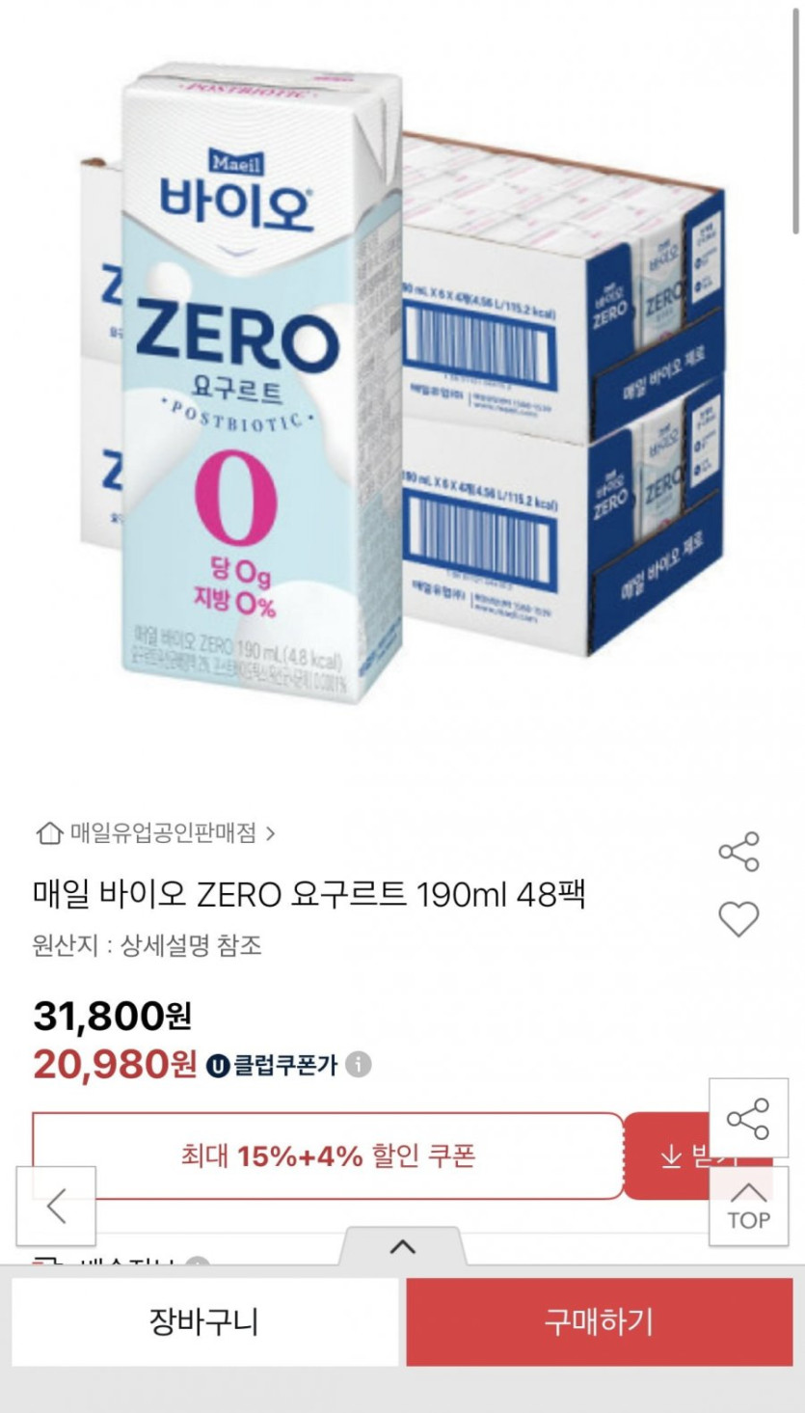Tap the share icon beside the product title

[738, 852]
